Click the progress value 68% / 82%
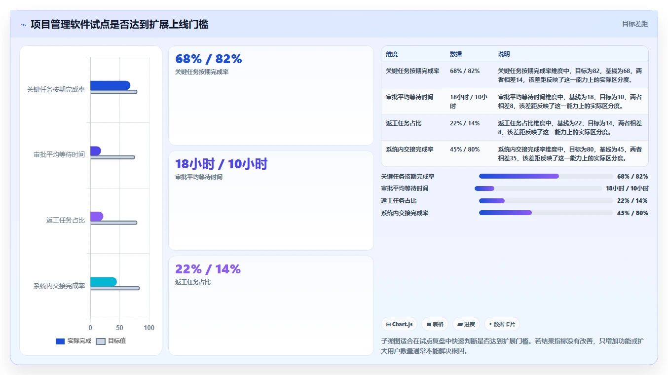The image size is (668, 375). tap(632, 177)
